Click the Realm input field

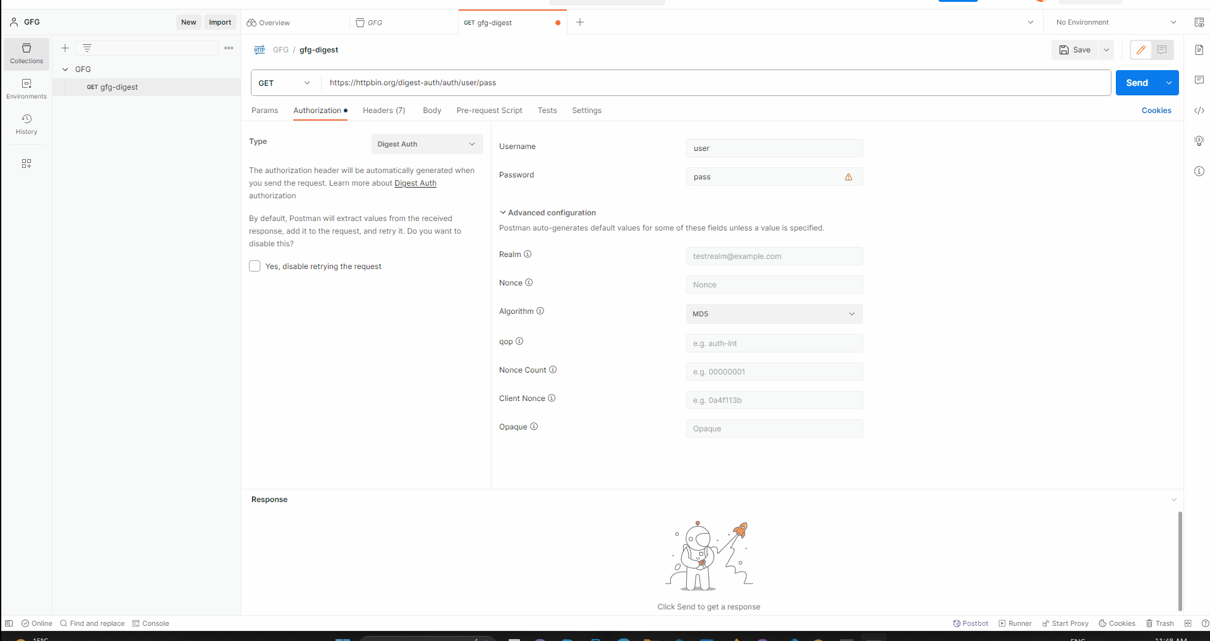point(774,256)
